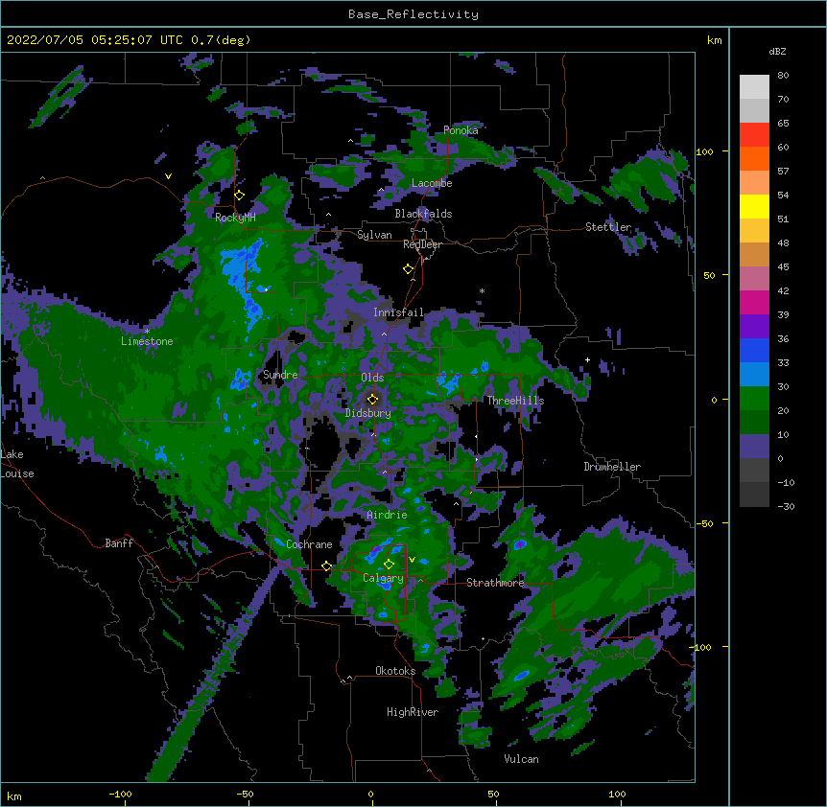827x807 pixels.
Task: Select the slate purple 10-0 dBZ legend band
Action: pos(754,447)
